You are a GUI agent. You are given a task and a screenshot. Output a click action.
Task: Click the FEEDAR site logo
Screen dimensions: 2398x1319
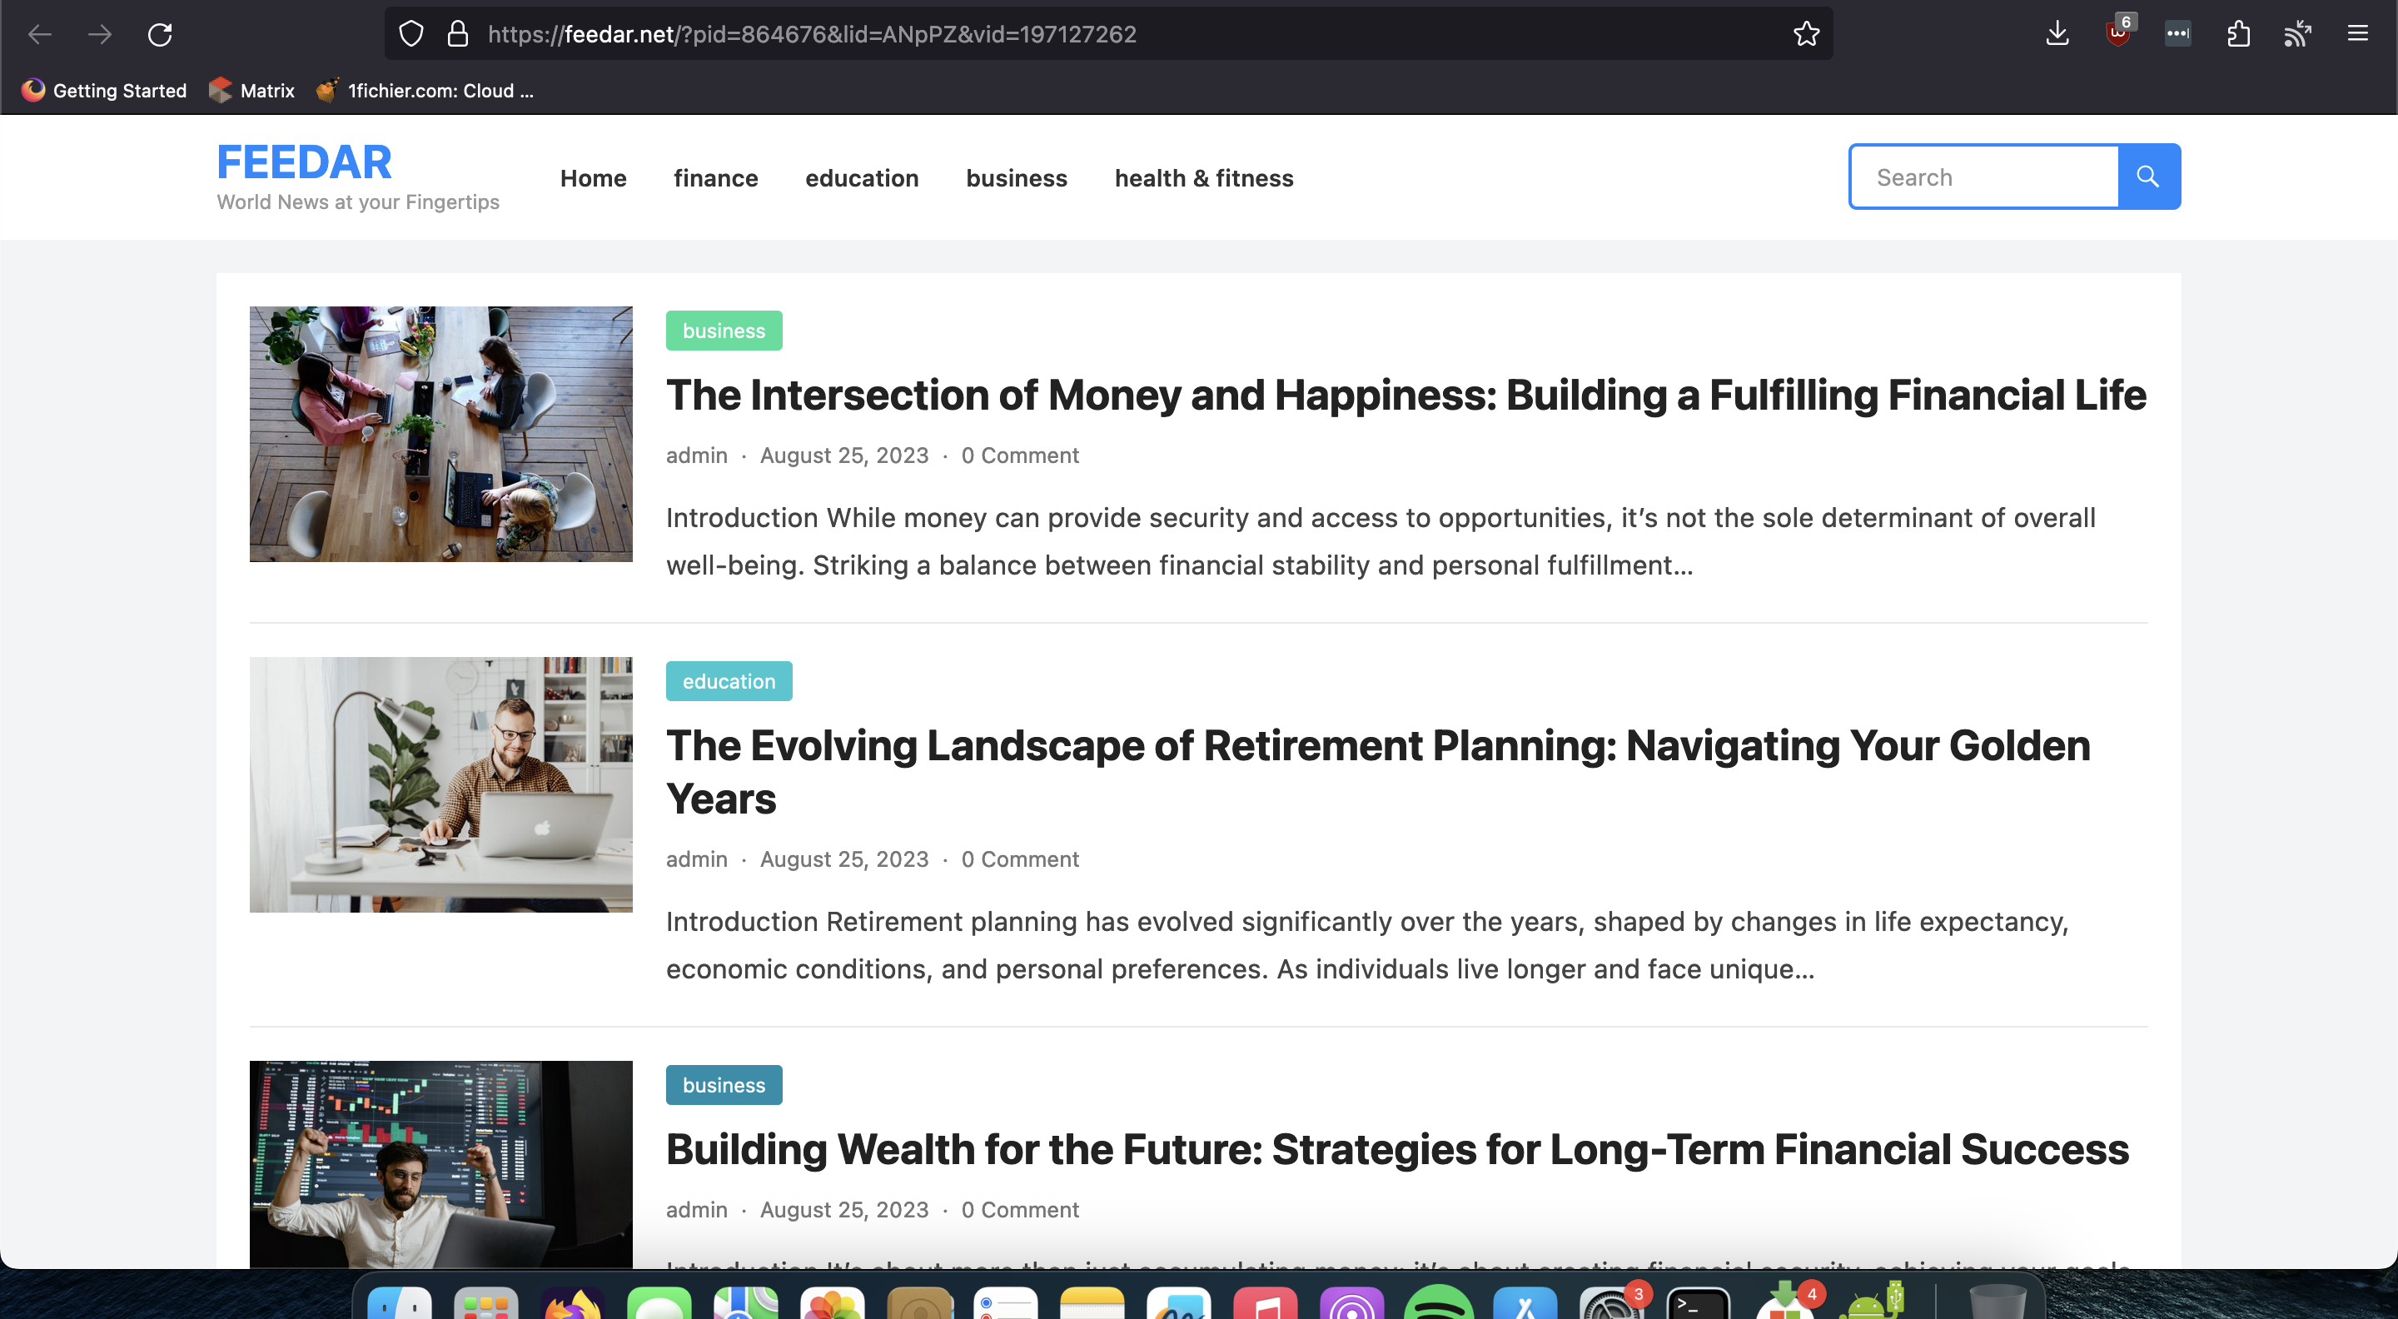pos(303,163)
